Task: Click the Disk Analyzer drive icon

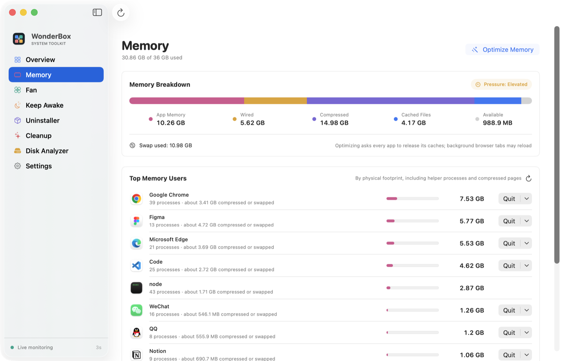Action: (18, 151)
